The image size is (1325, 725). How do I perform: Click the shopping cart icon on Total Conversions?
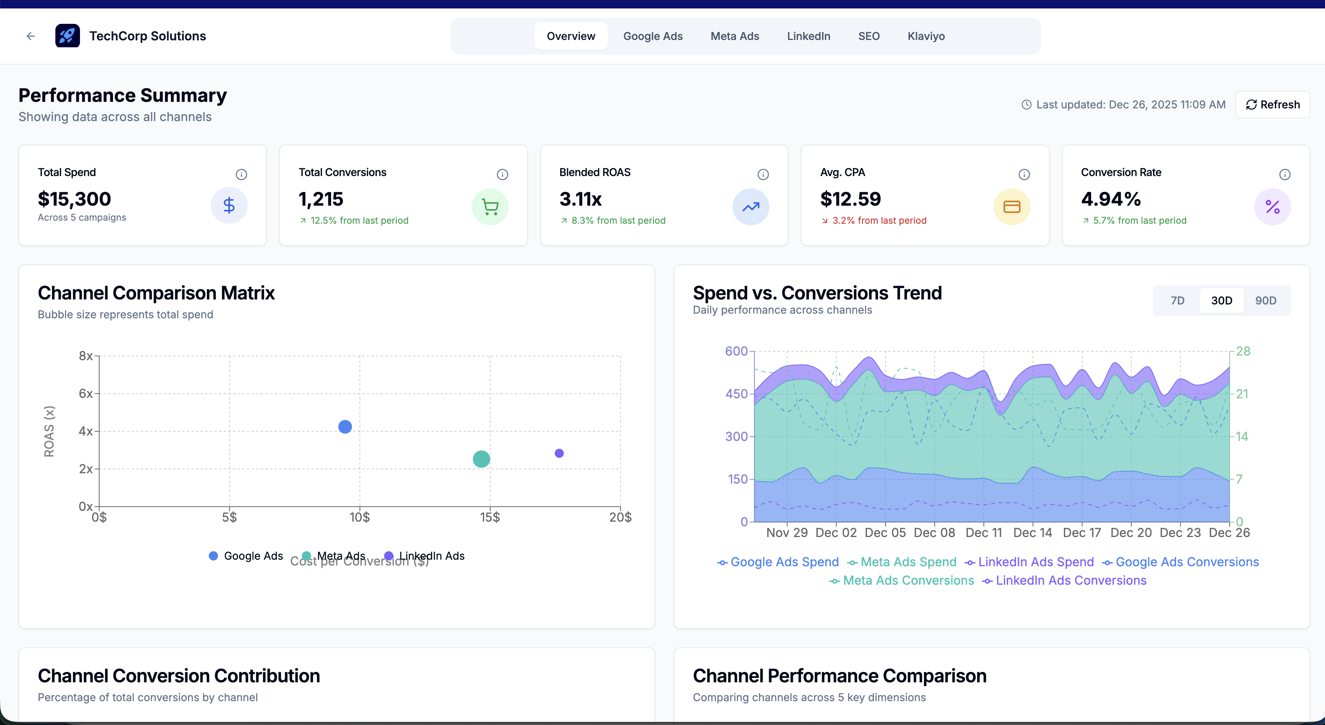click(490, 207)
